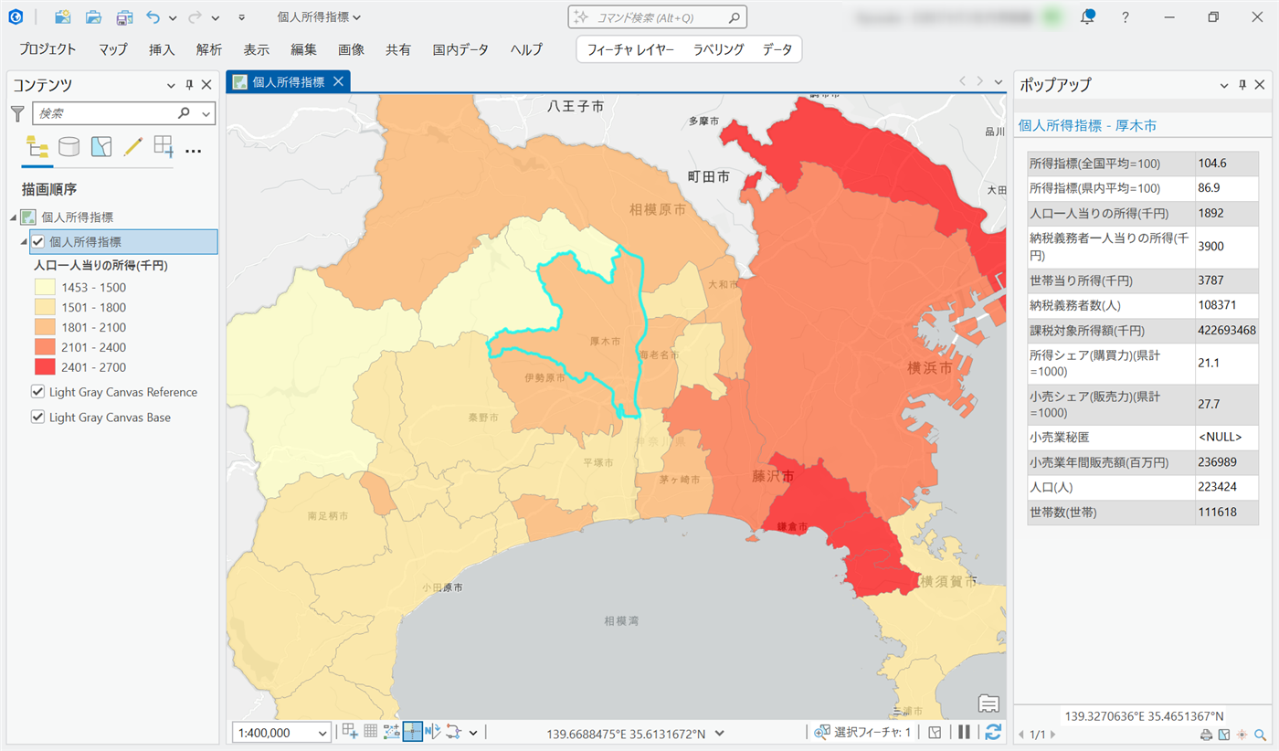Click the zoom magnifier icon in the popup pane
The image size is (1279, 751).
click(x=1261, y=735)
